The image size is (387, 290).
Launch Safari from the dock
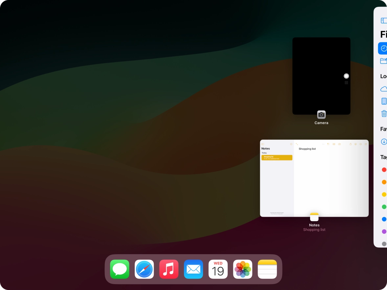pos(144,269)
